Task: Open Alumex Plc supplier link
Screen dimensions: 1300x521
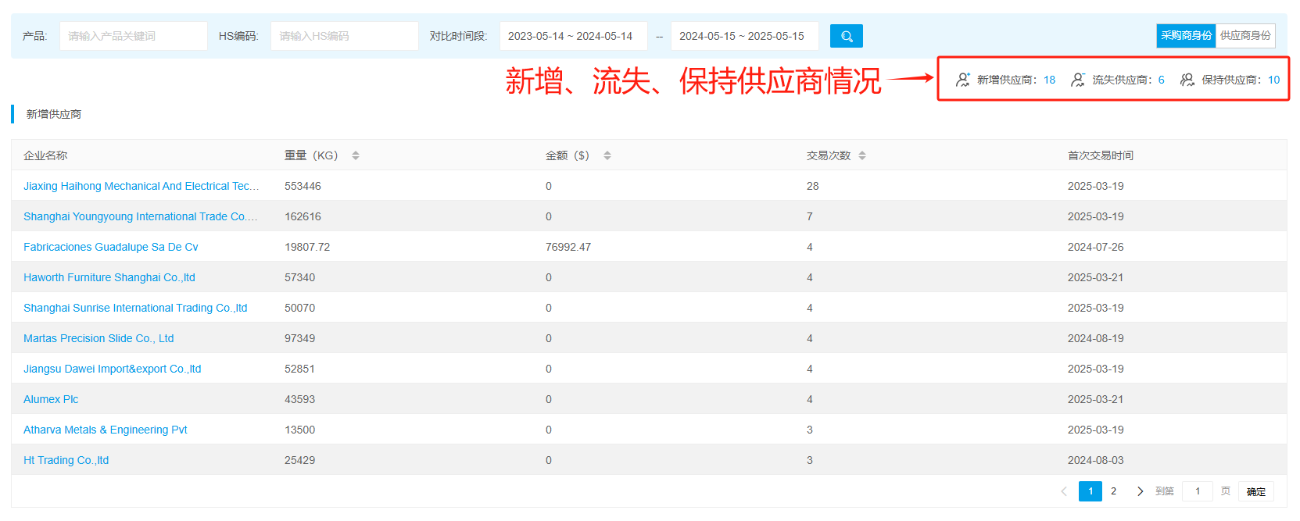Action: point(51,399)
